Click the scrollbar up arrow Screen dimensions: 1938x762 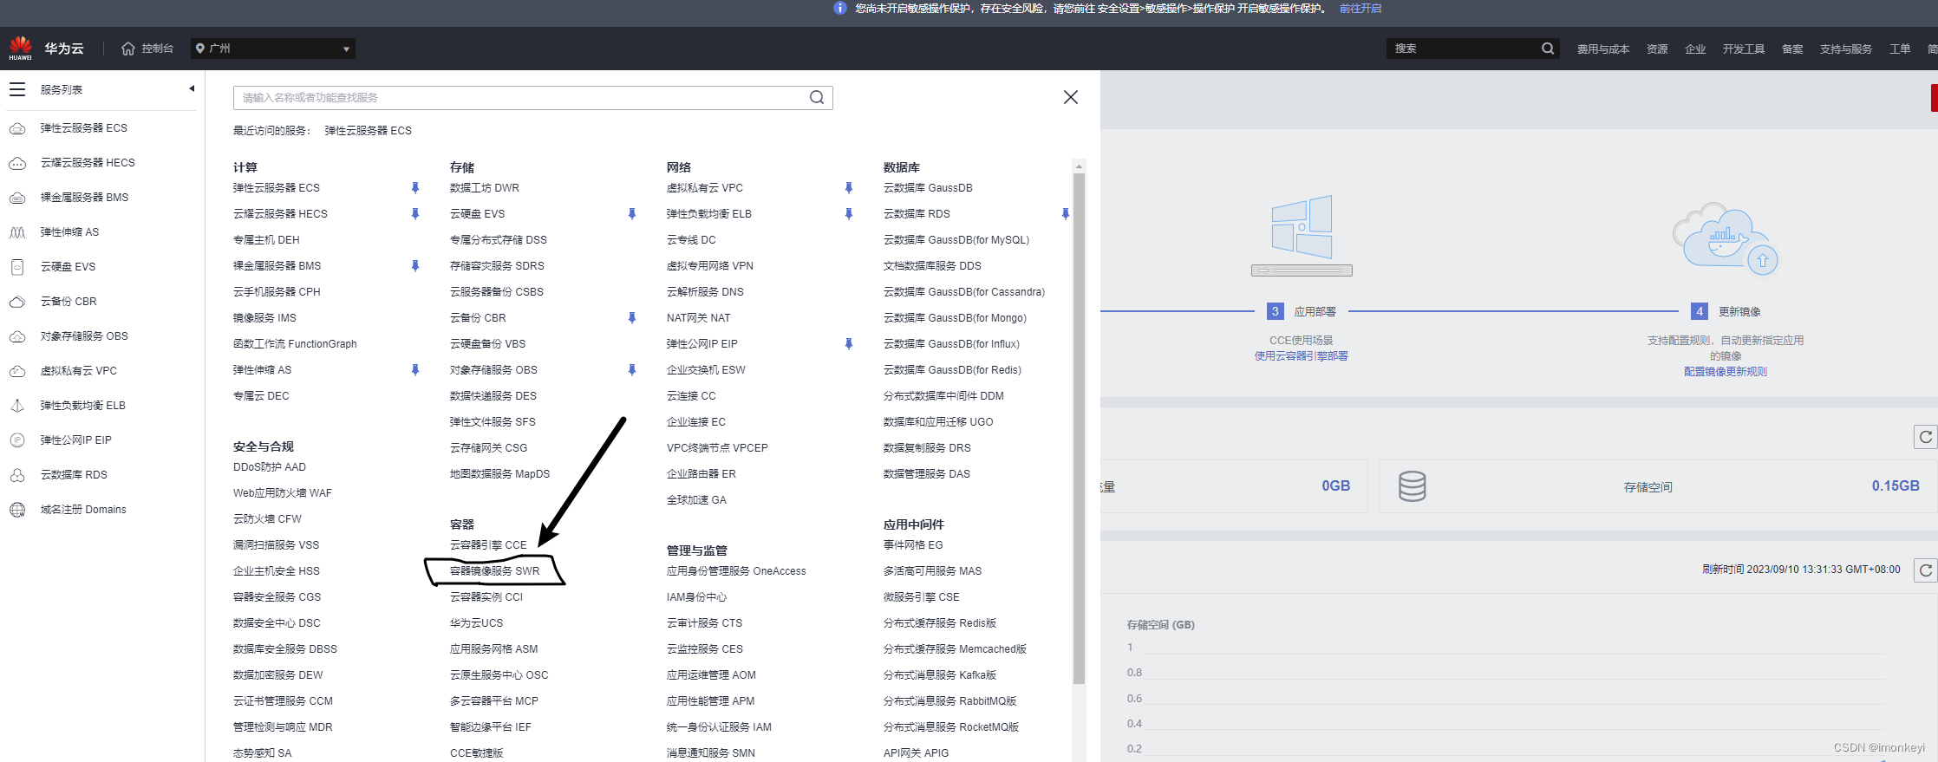click(x=1079, y=166)
